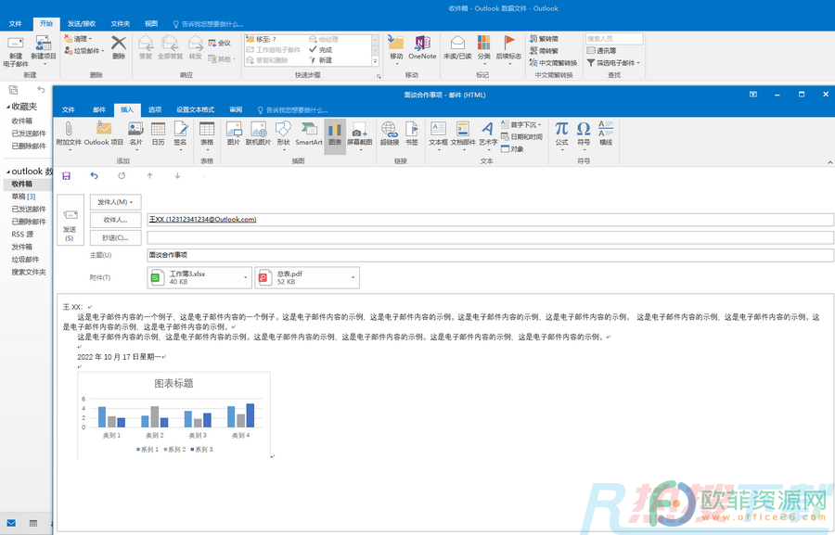Insert a table (表格)
Viewport: 835px width, 535px height.
(x=207, y=134)
